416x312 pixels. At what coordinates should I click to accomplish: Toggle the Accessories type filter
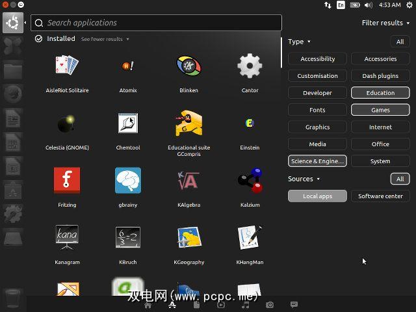[380, 59]
